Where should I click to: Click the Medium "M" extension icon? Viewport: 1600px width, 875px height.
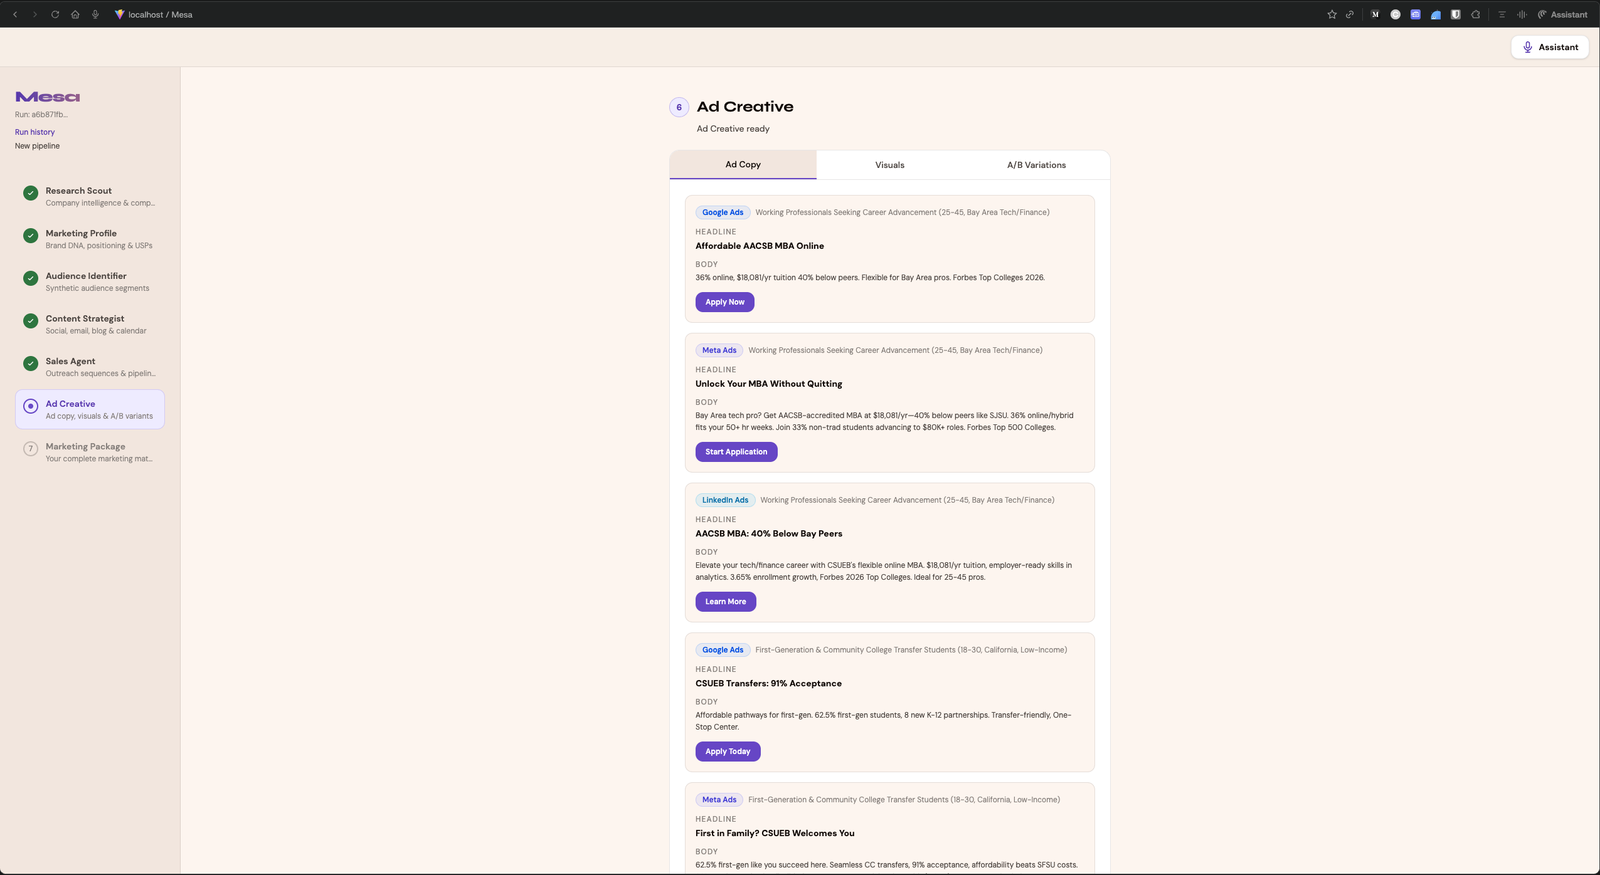[1375, 14]
